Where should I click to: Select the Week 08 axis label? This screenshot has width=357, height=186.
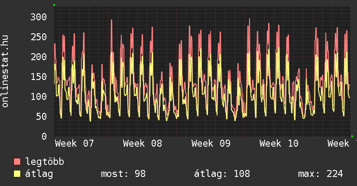point(142,144)
